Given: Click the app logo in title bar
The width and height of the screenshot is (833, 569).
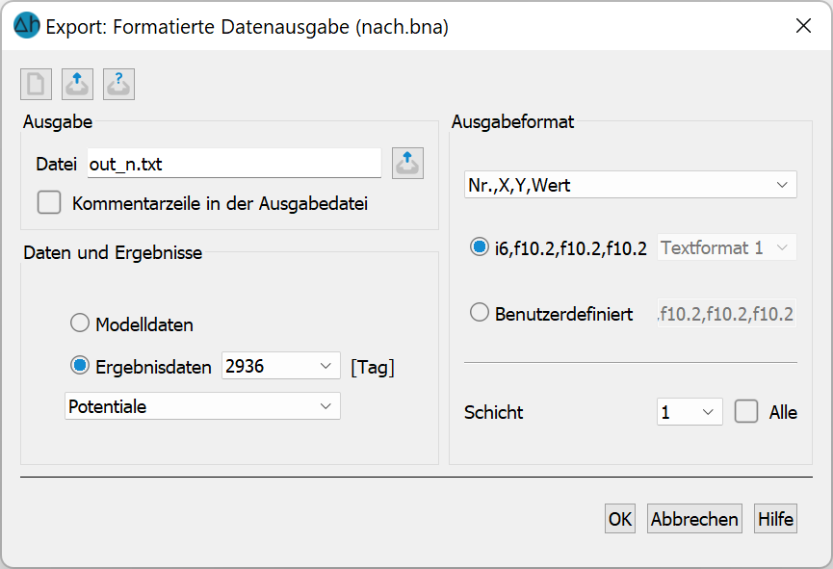Looking at the screenshot, I should (27, 25).
